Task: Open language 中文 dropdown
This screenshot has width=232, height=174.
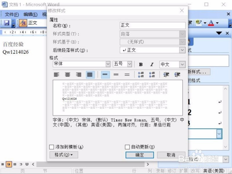Action: coord(182,64)
